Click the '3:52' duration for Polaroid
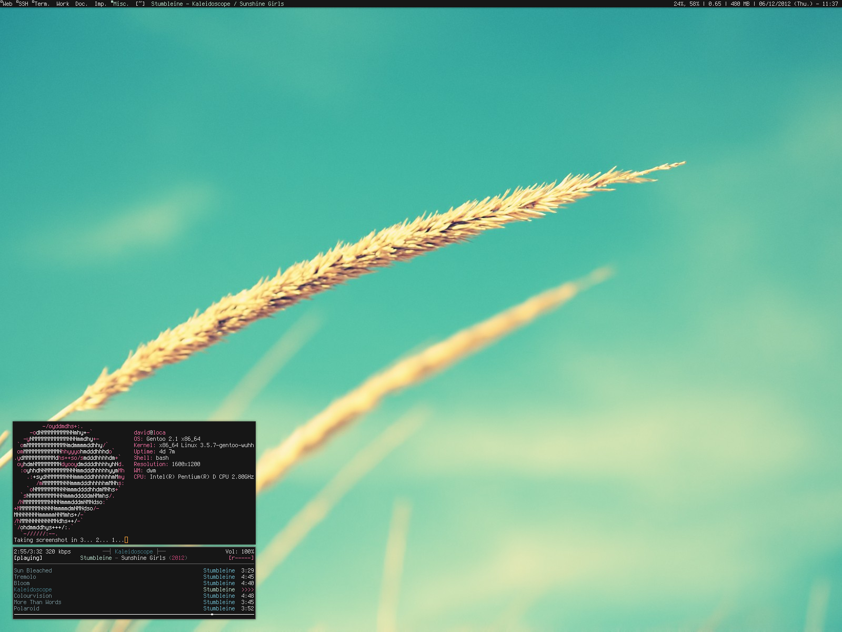This screenshot has width=842, height=632. coord(248,608)
